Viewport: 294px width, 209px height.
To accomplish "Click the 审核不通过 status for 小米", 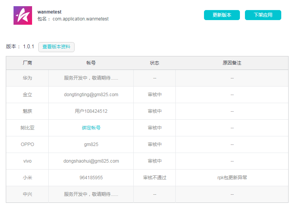I will coord(155,177).
